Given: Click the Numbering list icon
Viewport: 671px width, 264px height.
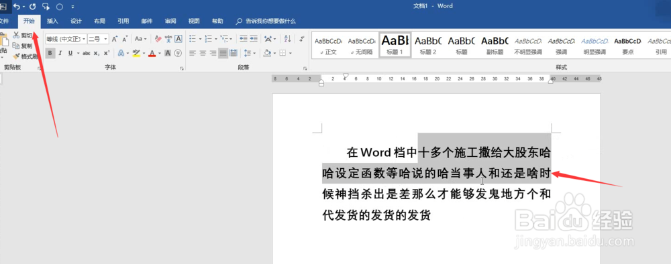Looking at the screenshot, I should pyautogui.click(x=209, y=39).
